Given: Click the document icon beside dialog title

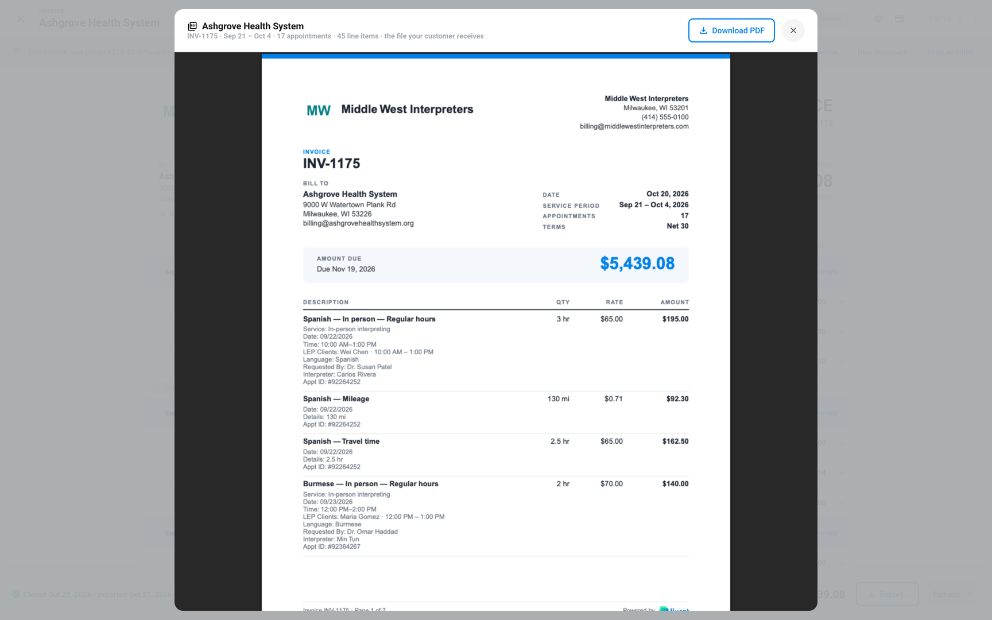Looking at the screenshot, I should click(192, 26).
